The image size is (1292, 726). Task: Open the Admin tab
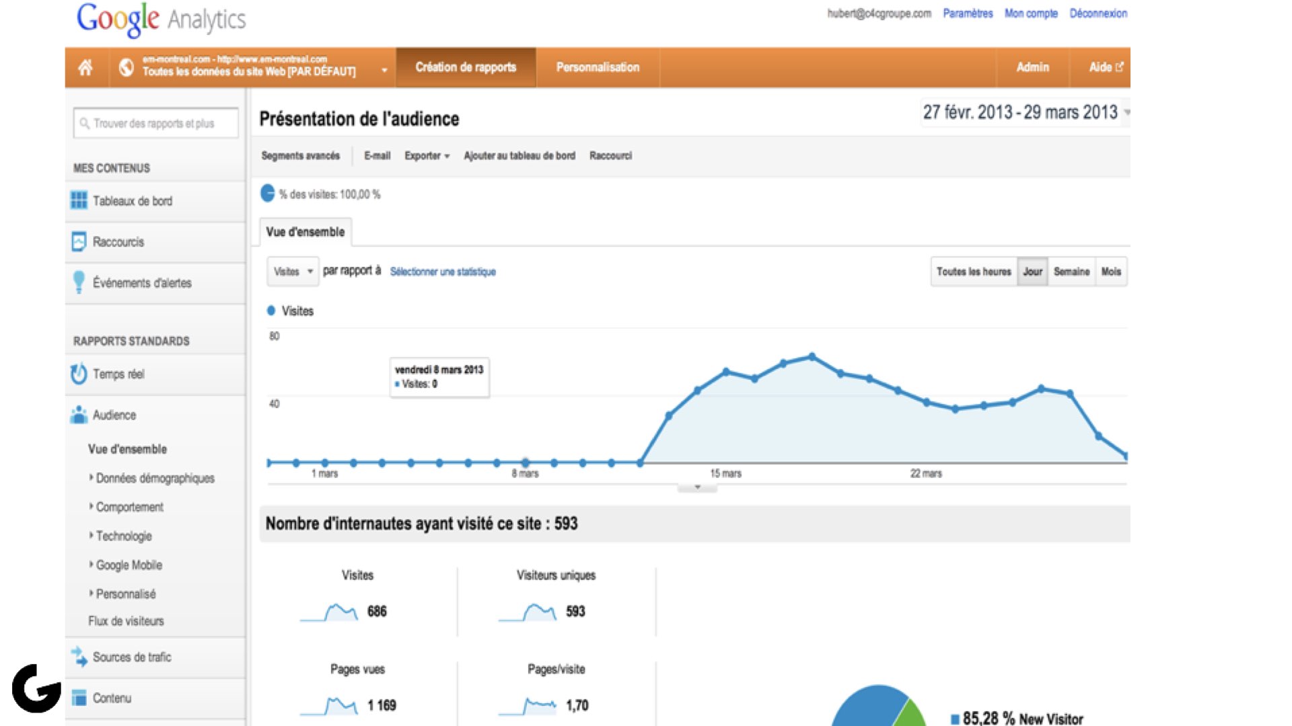[x=1032, y=67]
